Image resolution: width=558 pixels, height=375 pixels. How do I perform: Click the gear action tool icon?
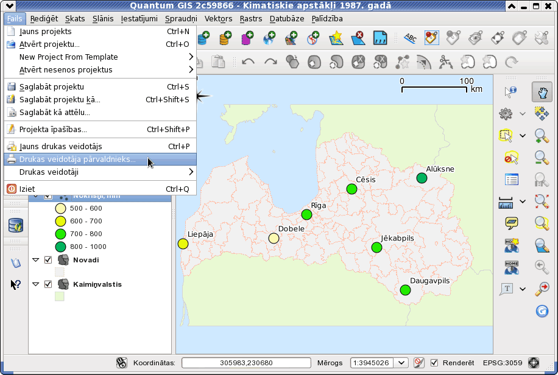pos(506,114)
